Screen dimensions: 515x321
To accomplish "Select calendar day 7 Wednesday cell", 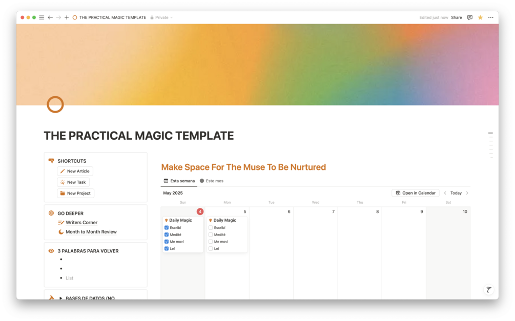I will pyautogui.click(x=315, y=253).
